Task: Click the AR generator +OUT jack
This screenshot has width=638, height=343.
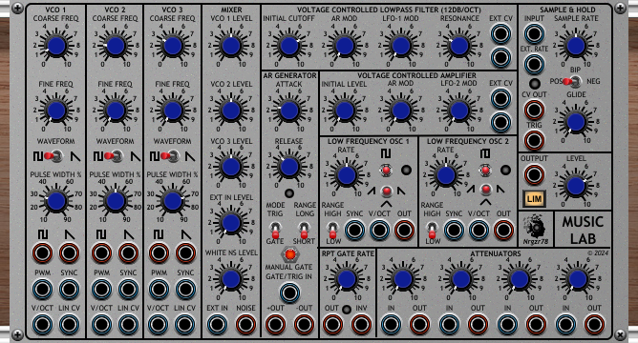Action: [275, 325]
